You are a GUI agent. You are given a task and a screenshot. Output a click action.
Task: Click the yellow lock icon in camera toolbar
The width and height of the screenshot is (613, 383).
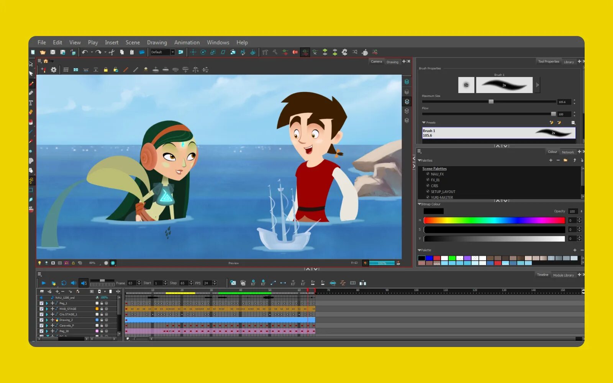pos(106,70)
